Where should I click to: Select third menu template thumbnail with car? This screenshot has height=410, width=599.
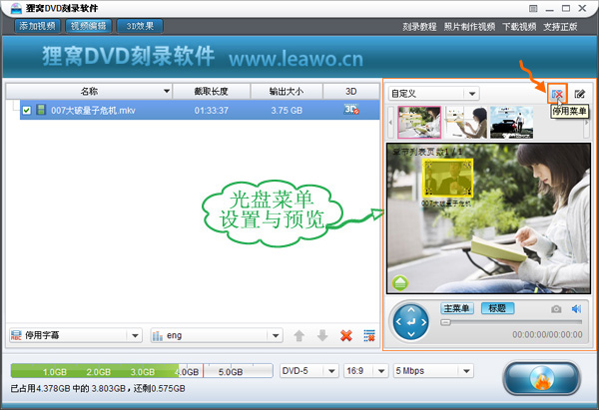click(x=511, y=122)
